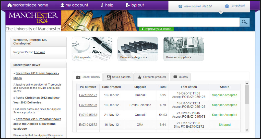
Task: Open order EAZ1042872
Action: pyautogui.click(x=88, y=125)
